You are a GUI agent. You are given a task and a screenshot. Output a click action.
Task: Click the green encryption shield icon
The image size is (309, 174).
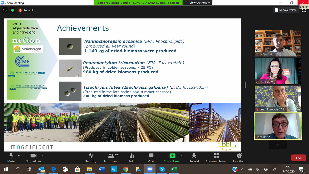click(x=13, y=10)
